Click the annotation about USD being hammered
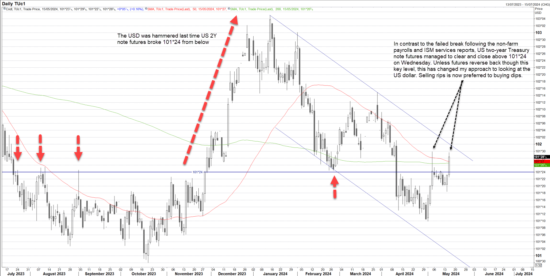 (167, 39)
